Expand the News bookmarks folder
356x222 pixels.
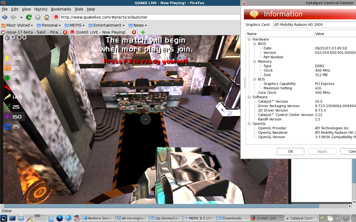pyautogui.click(x=138, y=25)
